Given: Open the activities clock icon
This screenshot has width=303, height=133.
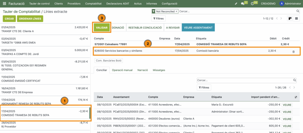Looking at the screenshot, I should pyautogui.click(x=252, y=4).
